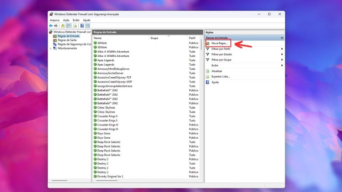Open the Filtrar por Estado submenu arrow
The height and width of the screenshot is (192, 342).
pyautogui.click(x=282, y=54)
